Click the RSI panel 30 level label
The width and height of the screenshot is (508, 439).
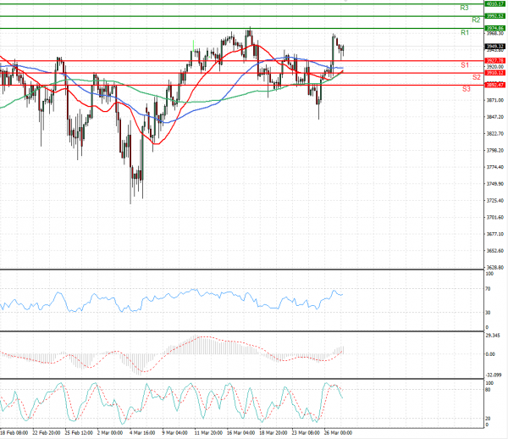click(488, 313)
